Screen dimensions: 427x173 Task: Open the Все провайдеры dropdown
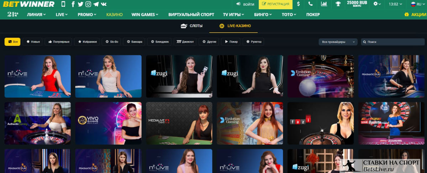click(x=338, y=42)
